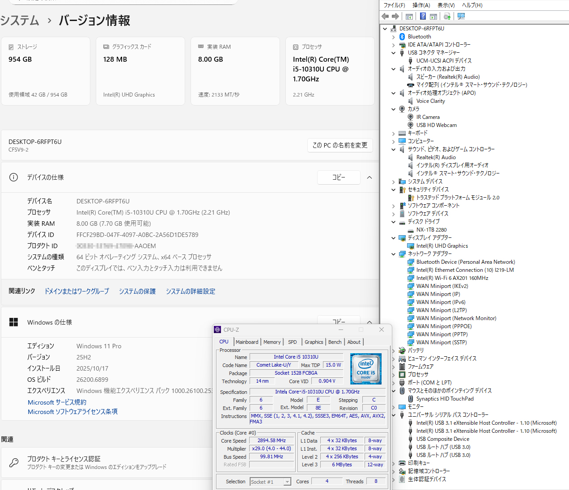569x490 pixels.
Task: Collapse the ネットワーク アダプター category
Action: [x=394, y=254]
